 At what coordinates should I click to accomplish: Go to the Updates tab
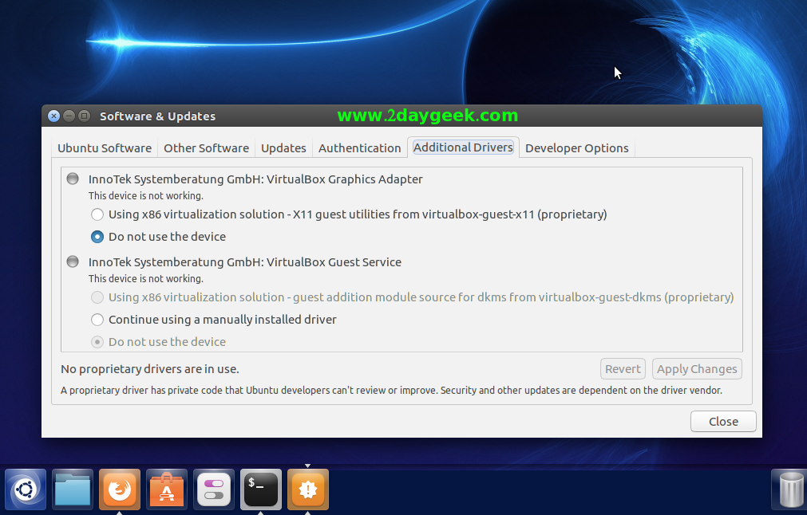coord(283,148)
